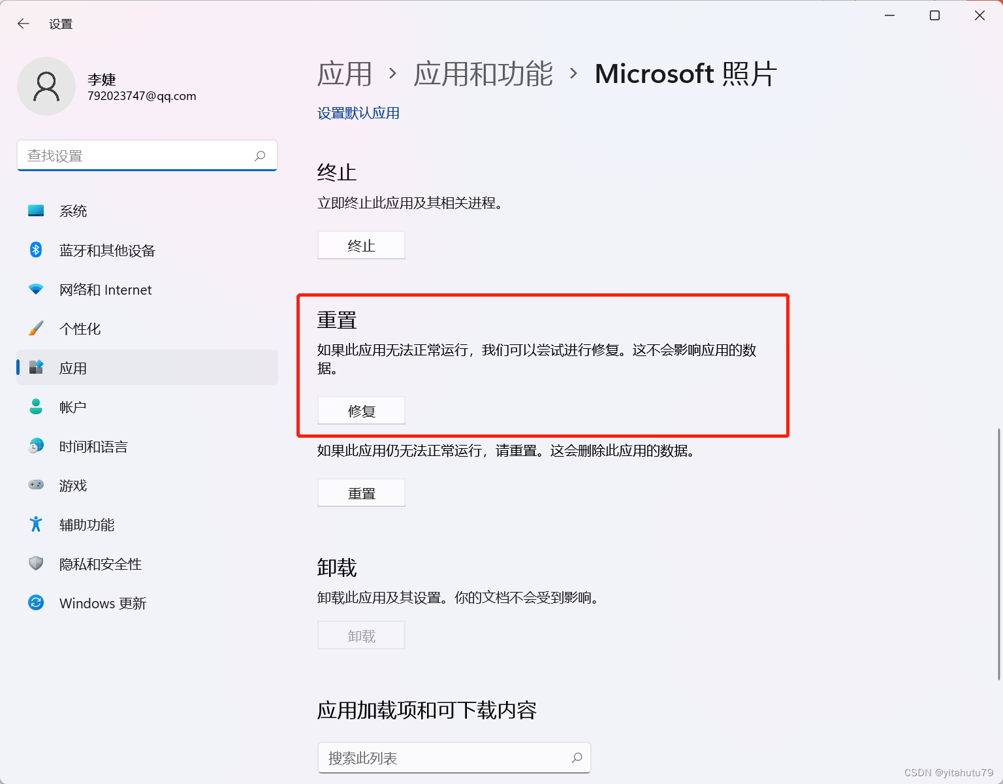Click the magnifier icon in settings search box
Screen dimensions: 1003x784
pyautogui.click(x=260, y=155)
